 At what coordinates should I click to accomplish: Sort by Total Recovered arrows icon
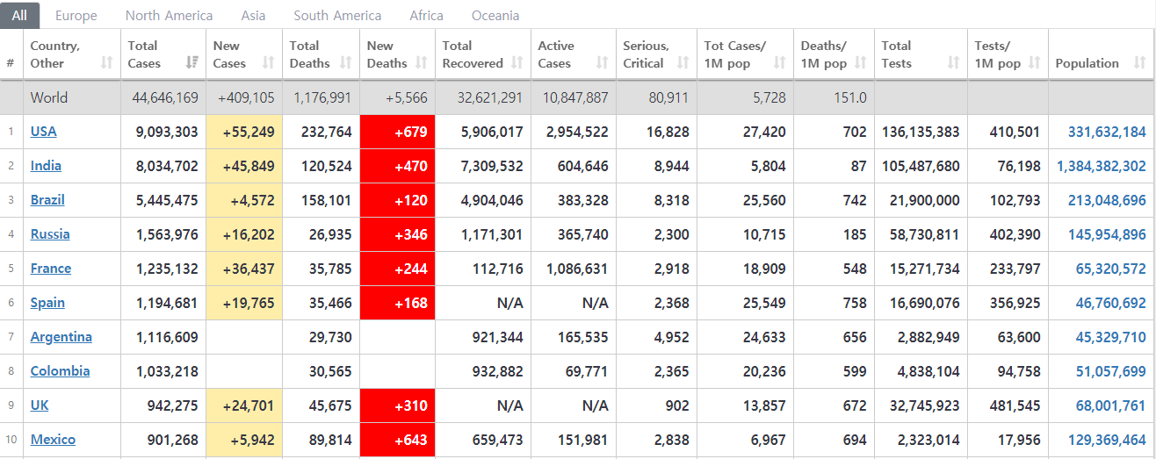click(517, 63)
